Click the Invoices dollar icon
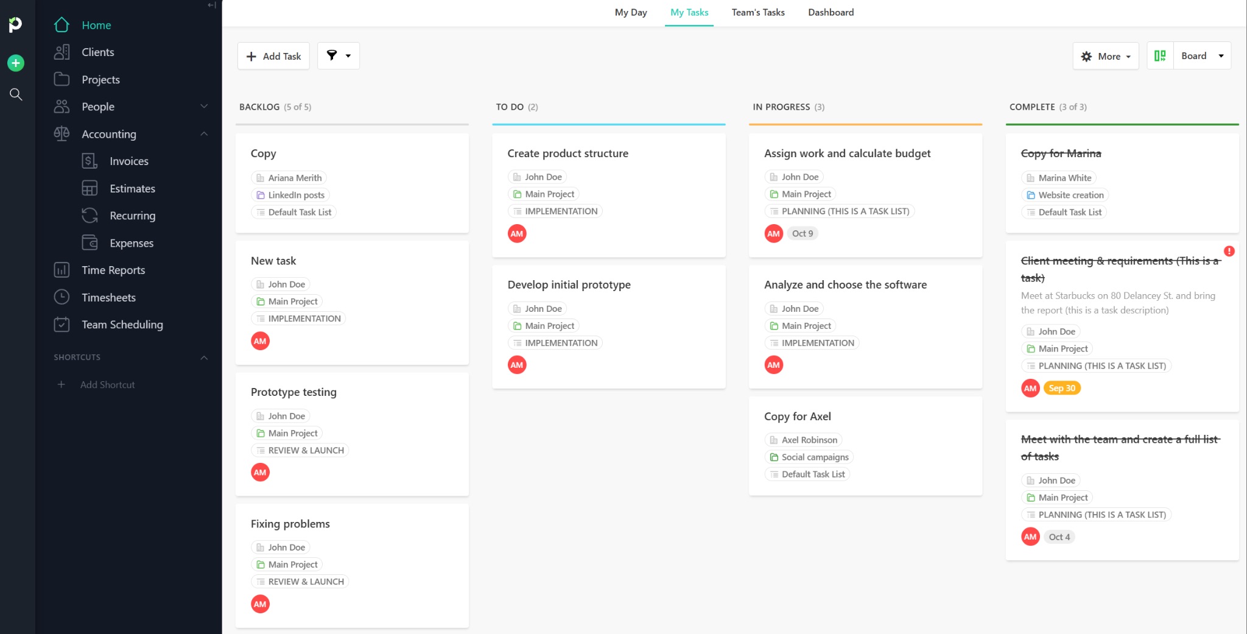This screenshot has height=634, width=1247. pyautogui.click(x=90, y=161)
